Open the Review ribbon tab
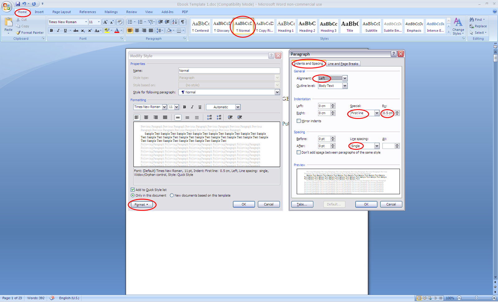This screenshot has width=498, height=302. [131, 12]
